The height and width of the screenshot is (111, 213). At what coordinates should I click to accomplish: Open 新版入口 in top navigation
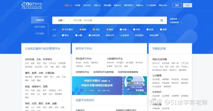pos(68,5)
